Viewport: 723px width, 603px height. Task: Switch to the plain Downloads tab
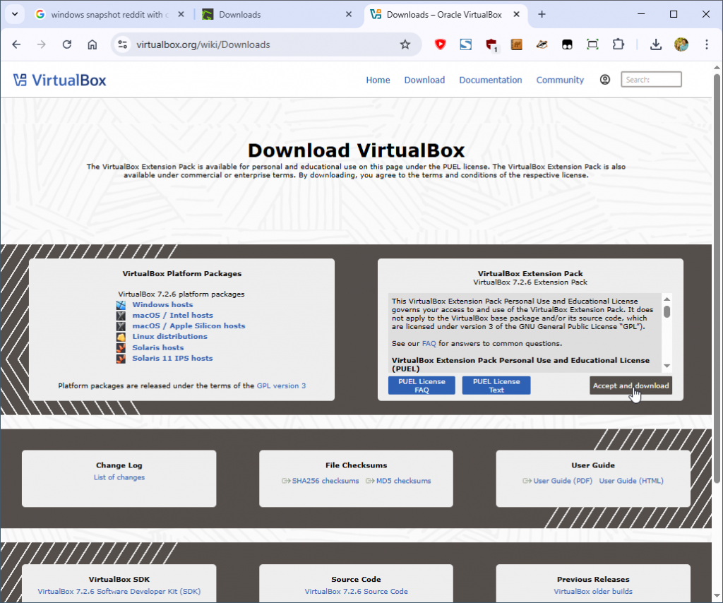[x=274, y=14]
